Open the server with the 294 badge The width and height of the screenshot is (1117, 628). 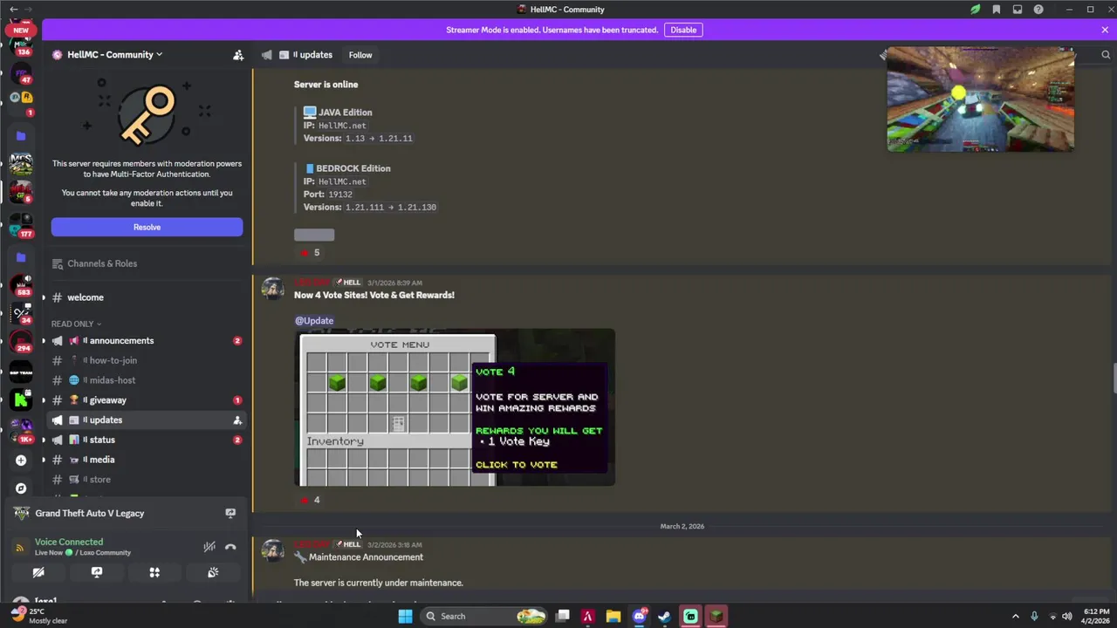[x=21, y=341]
